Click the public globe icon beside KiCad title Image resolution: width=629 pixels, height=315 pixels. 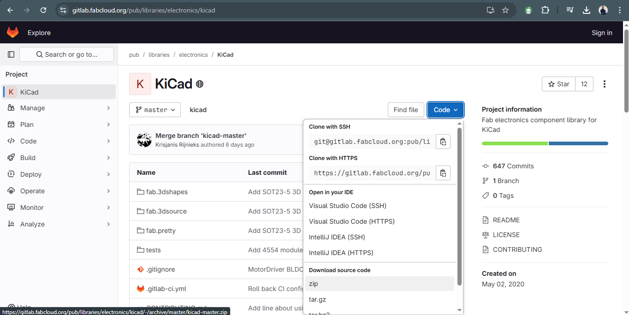click(x=200, y=84)
